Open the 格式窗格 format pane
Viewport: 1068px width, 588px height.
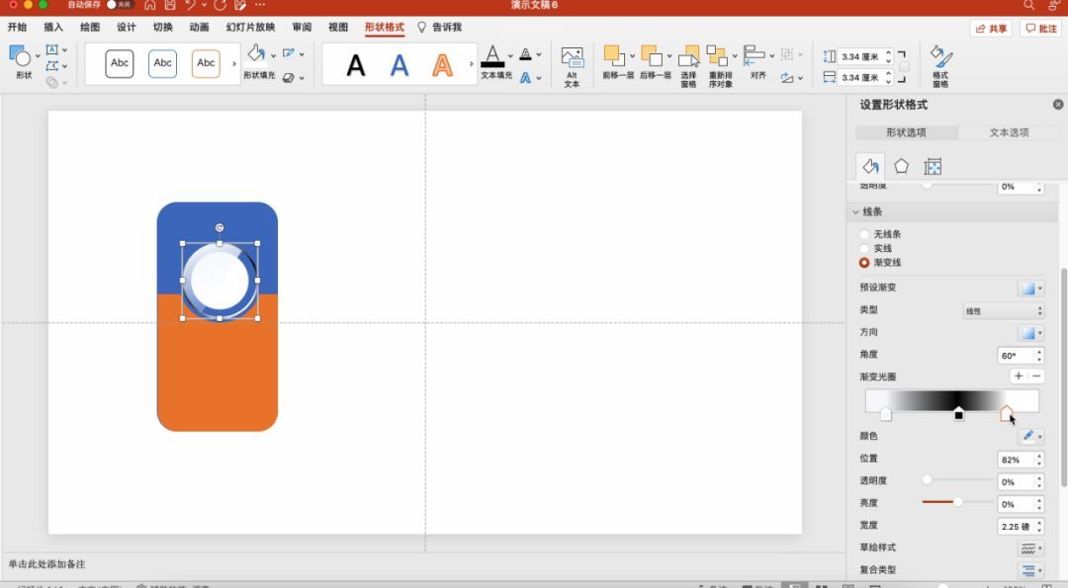pyautogui.click(x=940, y=66)
